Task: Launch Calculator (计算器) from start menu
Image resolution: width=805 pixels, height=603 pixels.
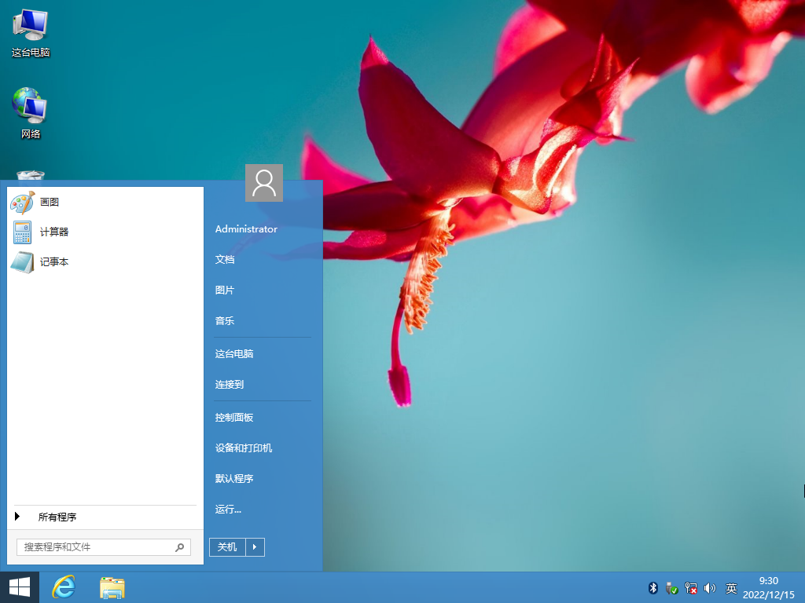Action: coord(23,232)
